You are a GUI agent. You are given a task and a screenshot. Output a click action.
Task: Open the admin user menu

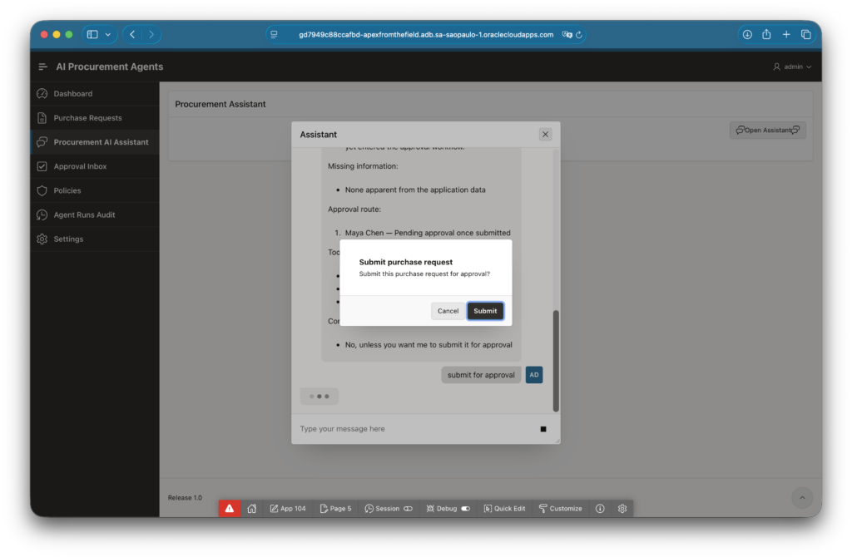click(792, 67)
